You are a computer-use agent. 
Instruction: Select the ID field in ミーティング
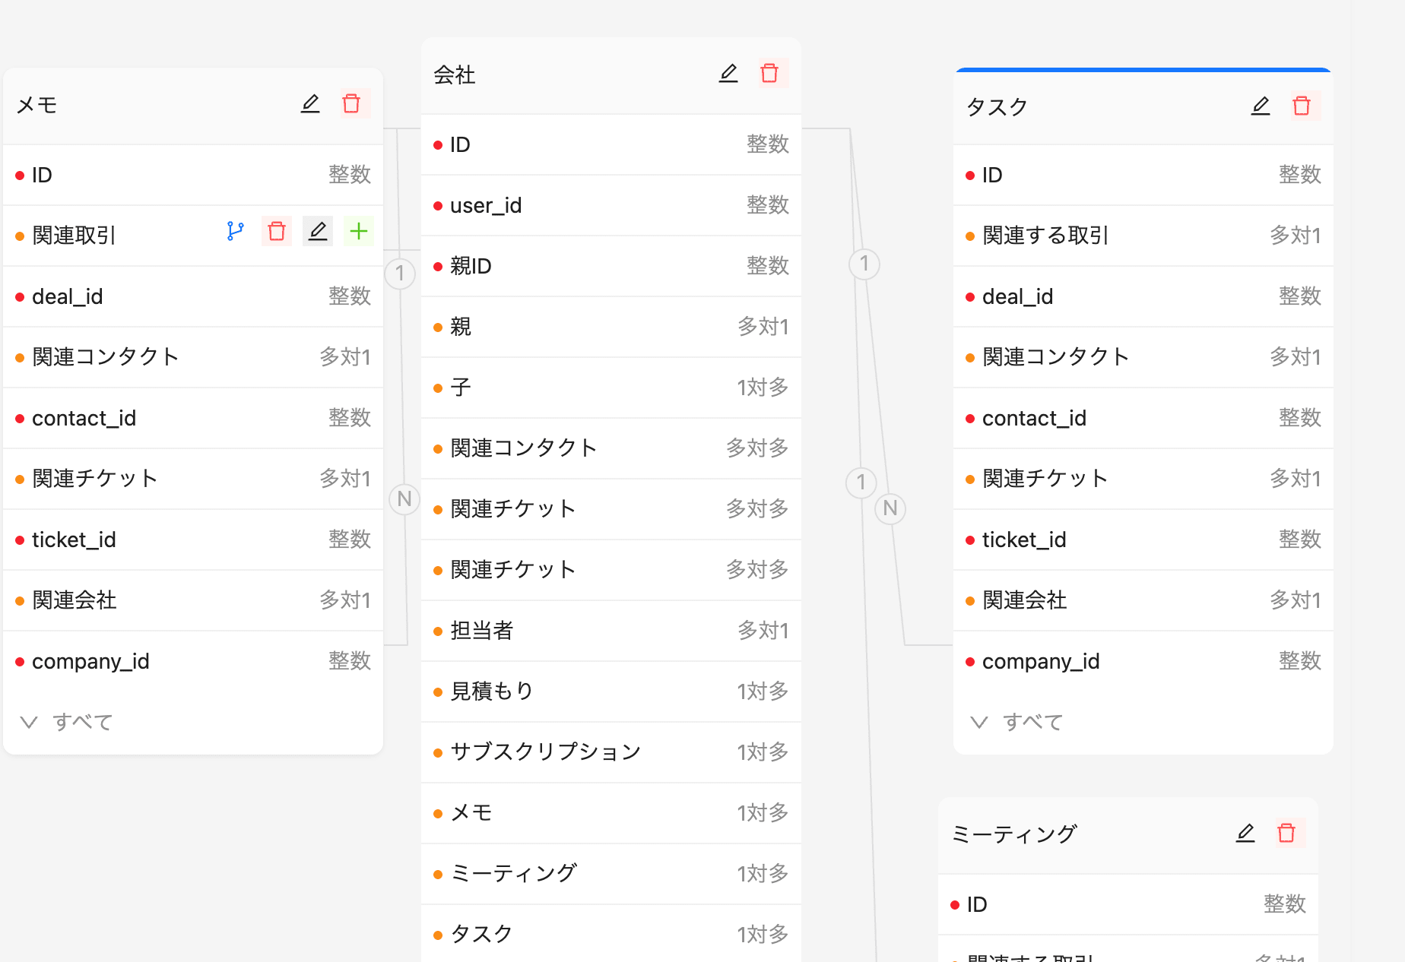coord(1128,904)
